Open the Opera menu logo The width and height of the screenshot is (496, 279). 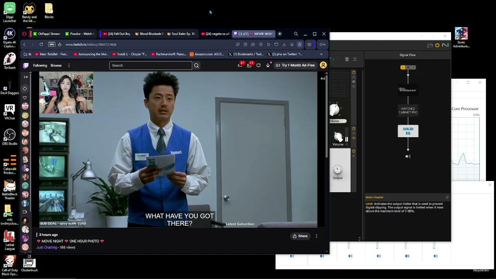pyautogui.click(x=24, y=34)
